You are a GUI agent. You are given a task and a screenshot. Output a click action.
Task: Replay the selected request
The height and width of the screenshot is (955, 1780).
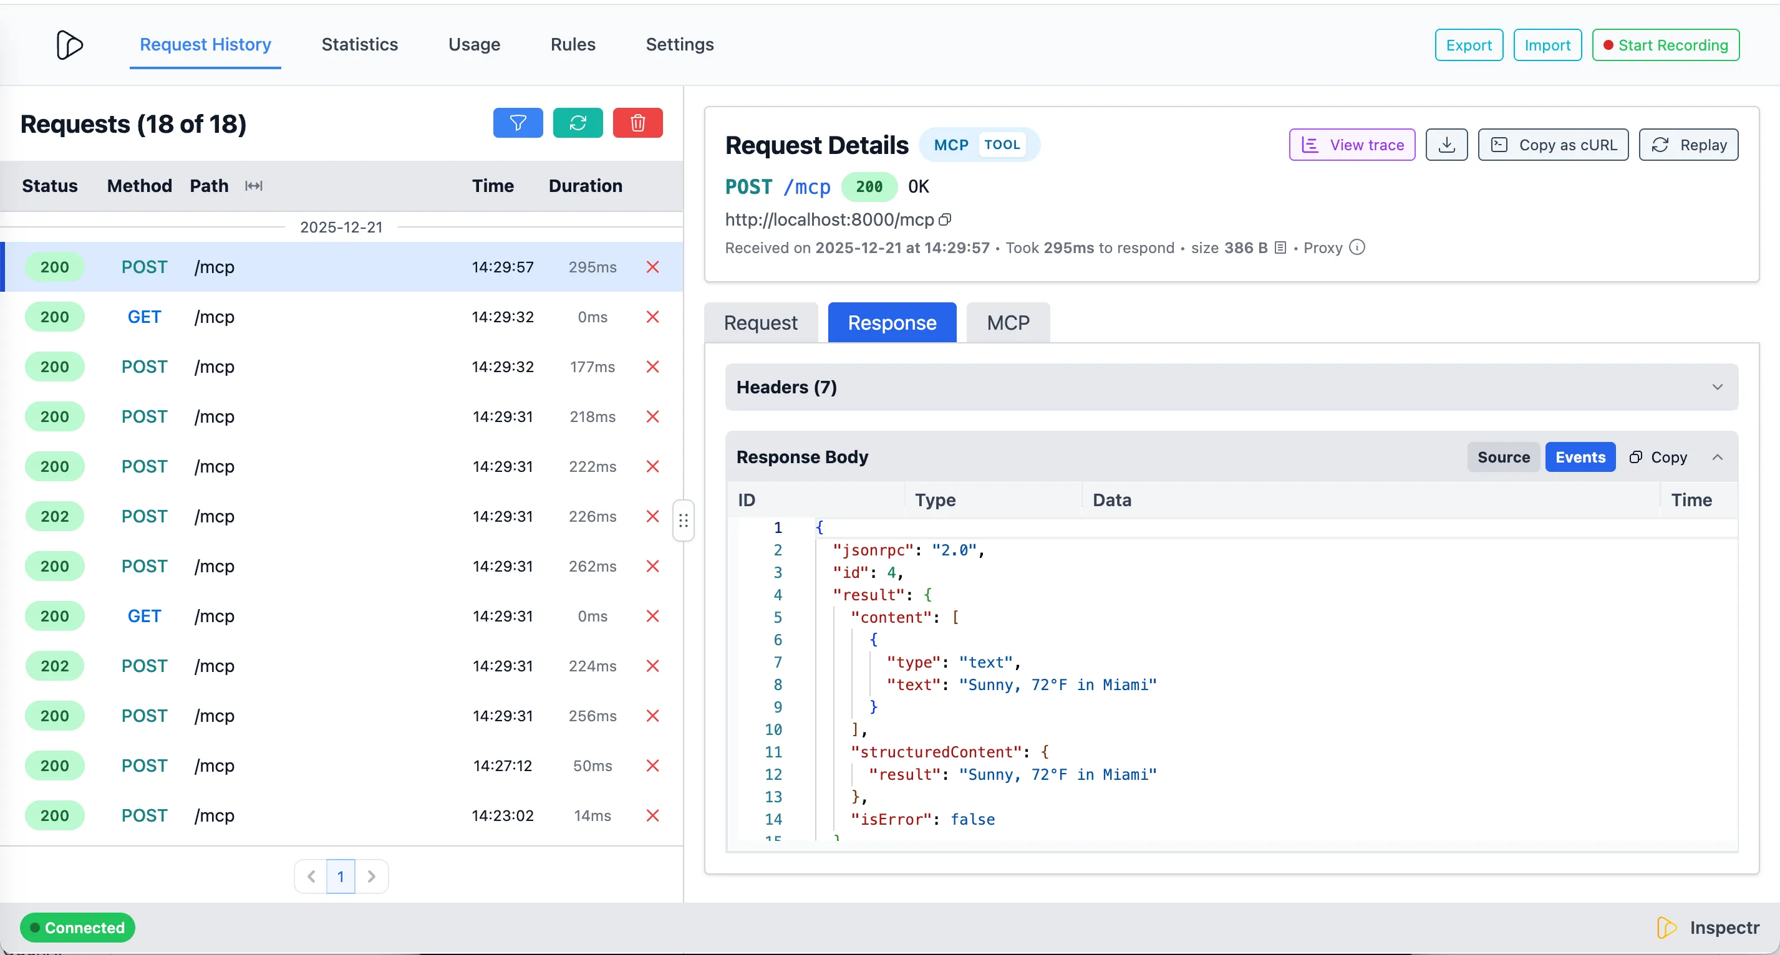[1689, 145]
